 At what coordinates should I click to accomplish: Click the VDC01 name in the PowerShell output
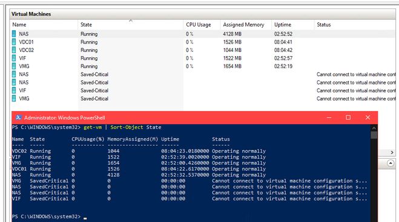[x=19, y=169]
